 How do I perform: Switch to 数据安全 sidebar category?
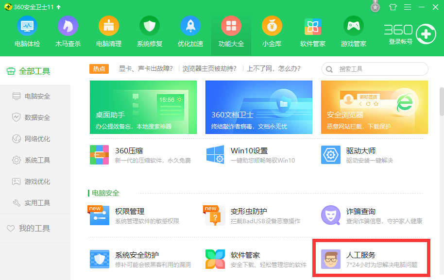pyautogui.click(x=31, y=117)
